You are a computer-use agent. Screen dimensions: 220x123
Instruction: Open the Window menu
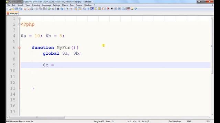(88, 5)
